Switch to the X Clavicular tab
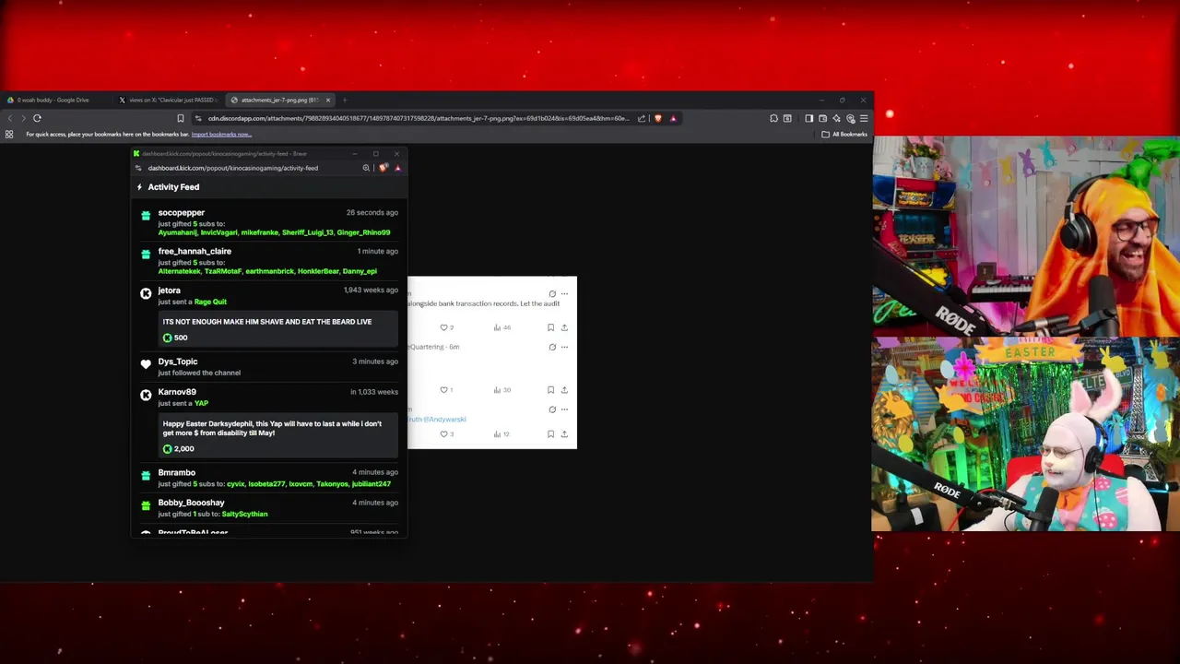The width and height of the screenshot is (1180, 664). point(171,100)
